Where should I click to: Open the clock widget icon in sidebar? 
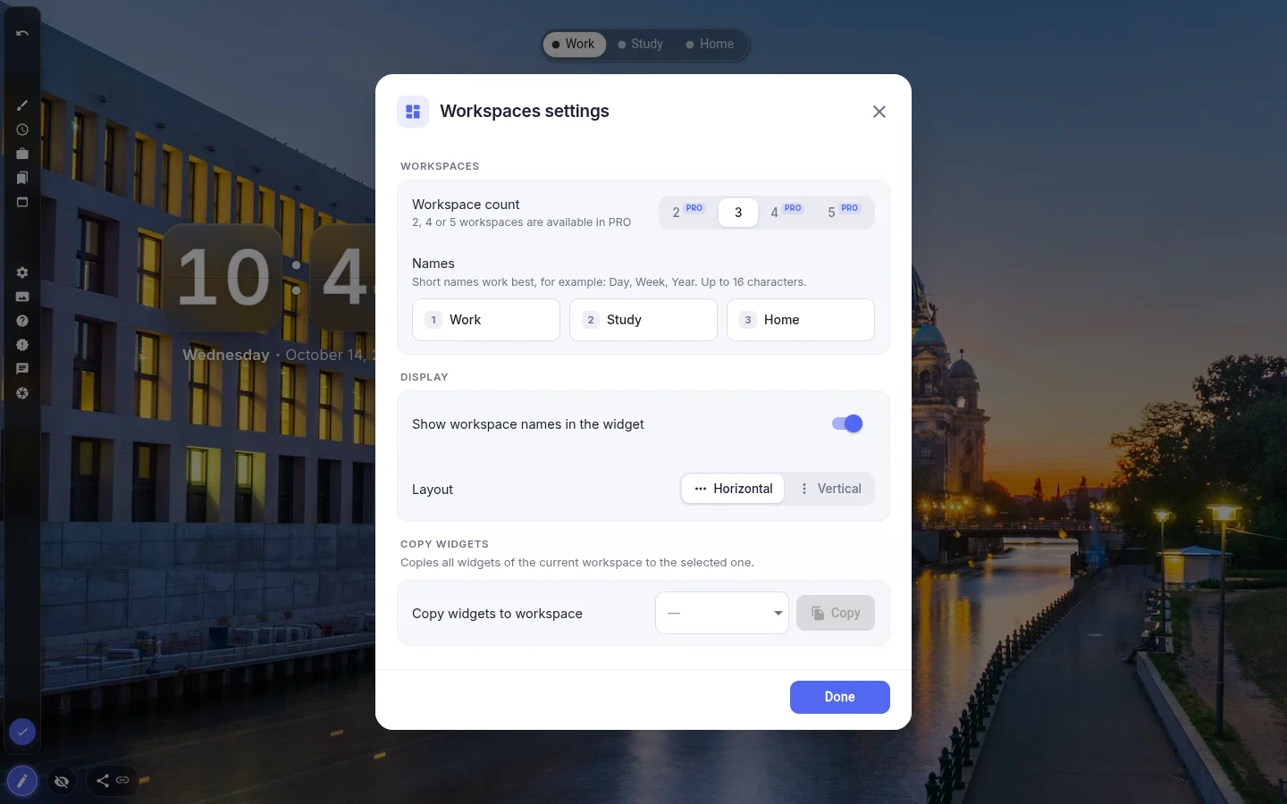tap(22, 130)
